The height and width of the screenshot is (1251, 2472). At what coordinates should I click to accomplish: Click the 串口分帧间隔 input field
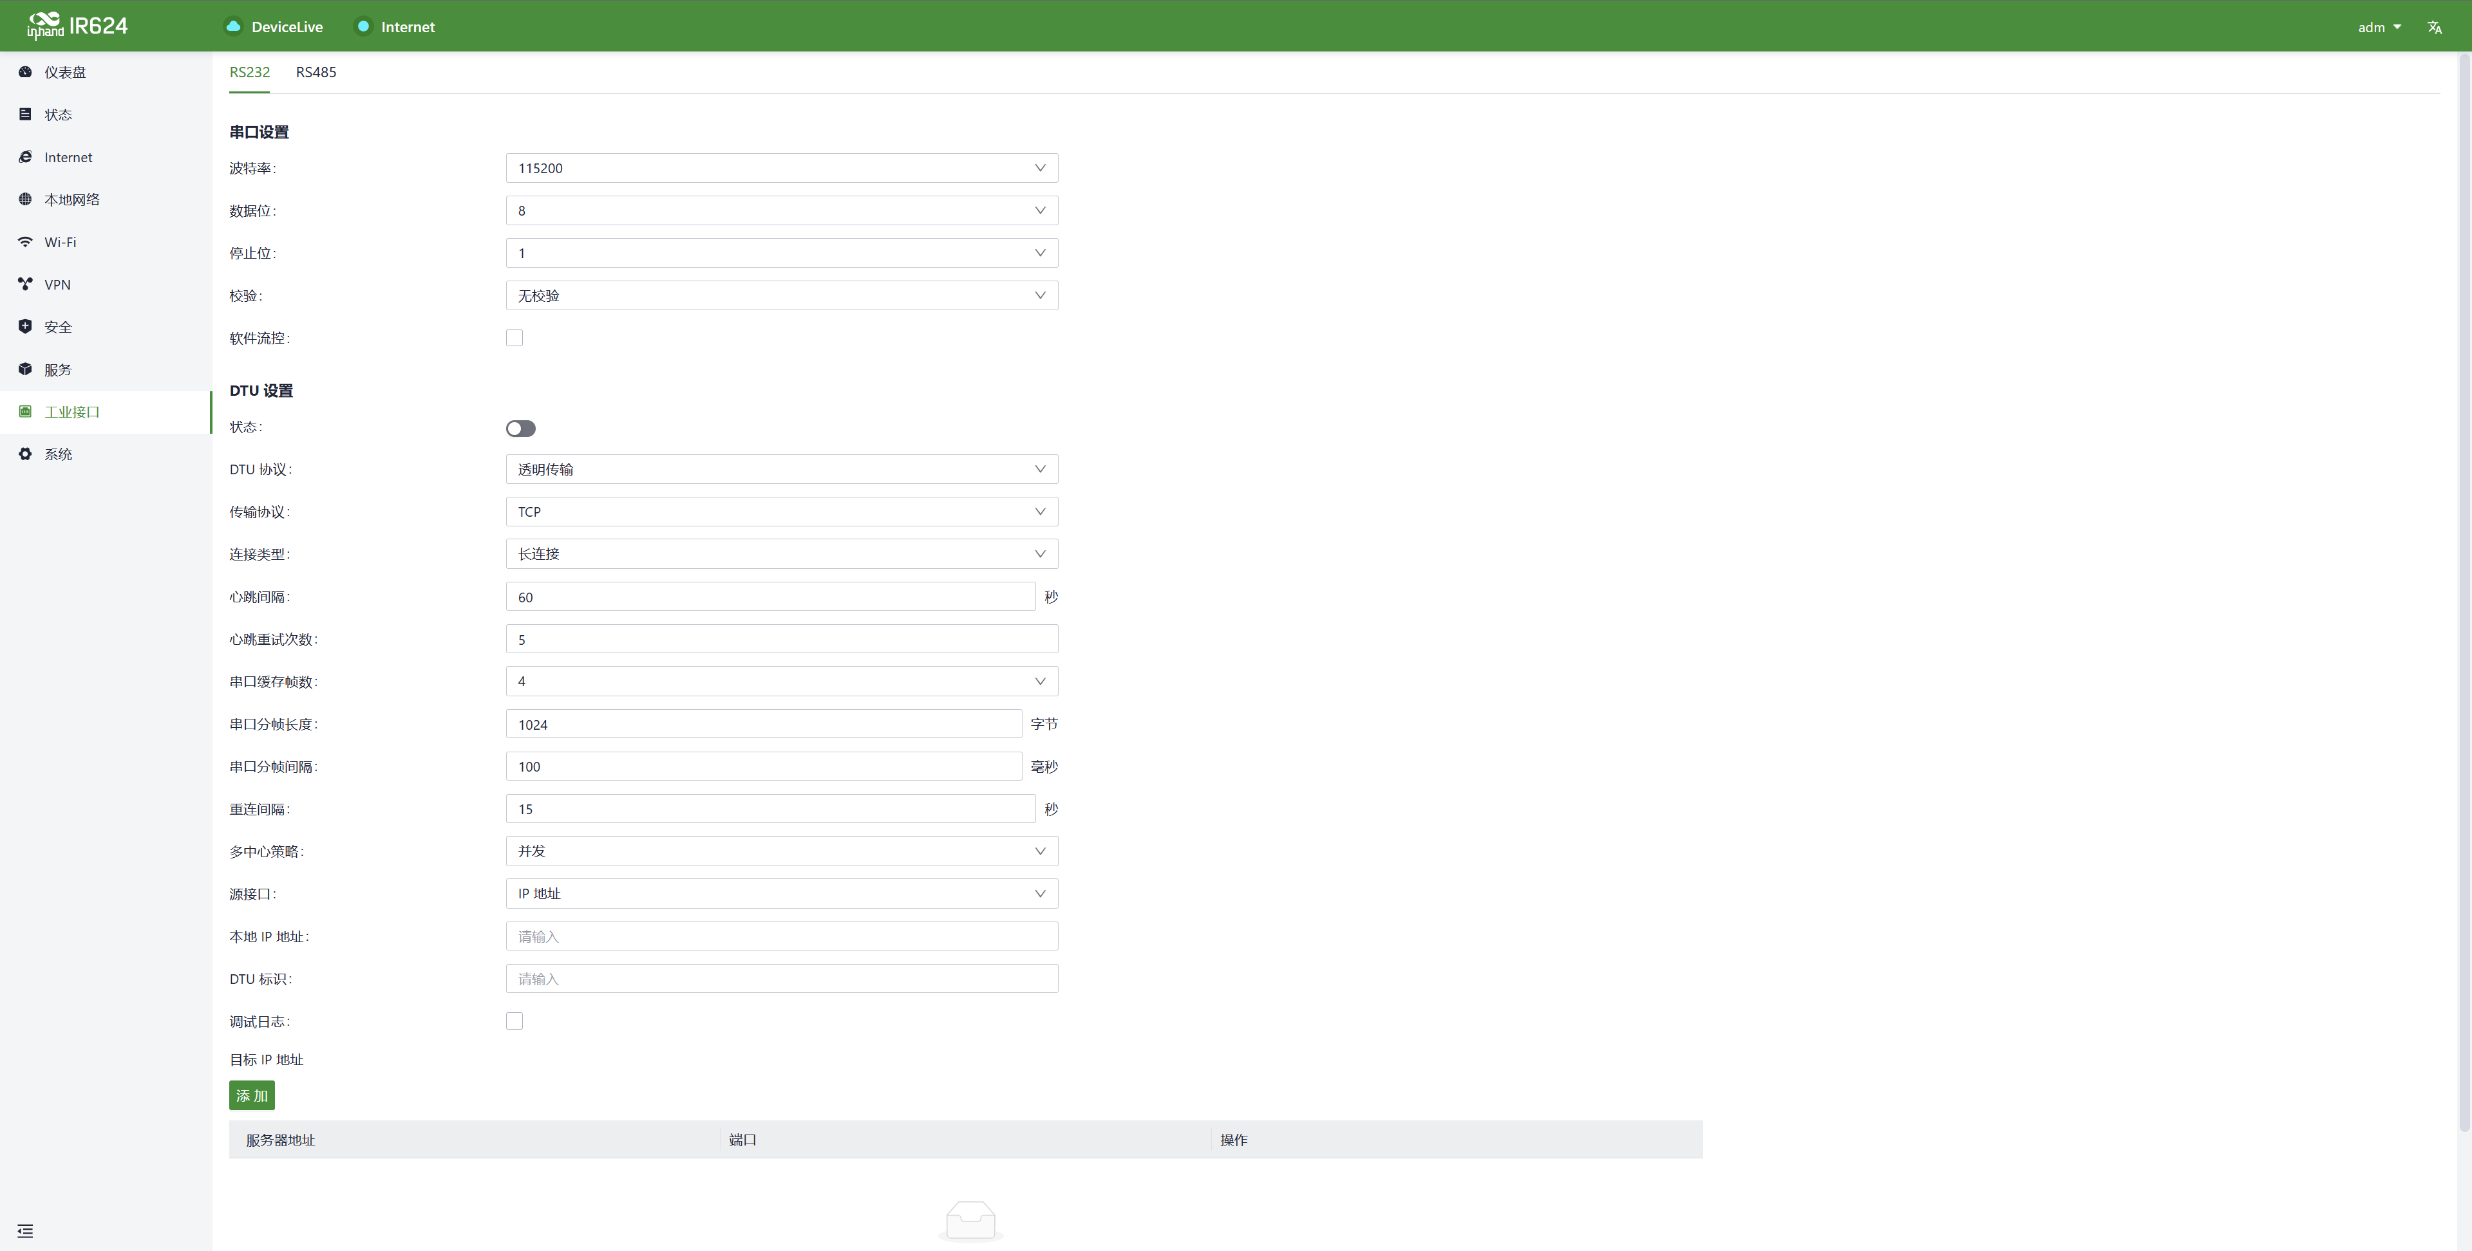763,766
